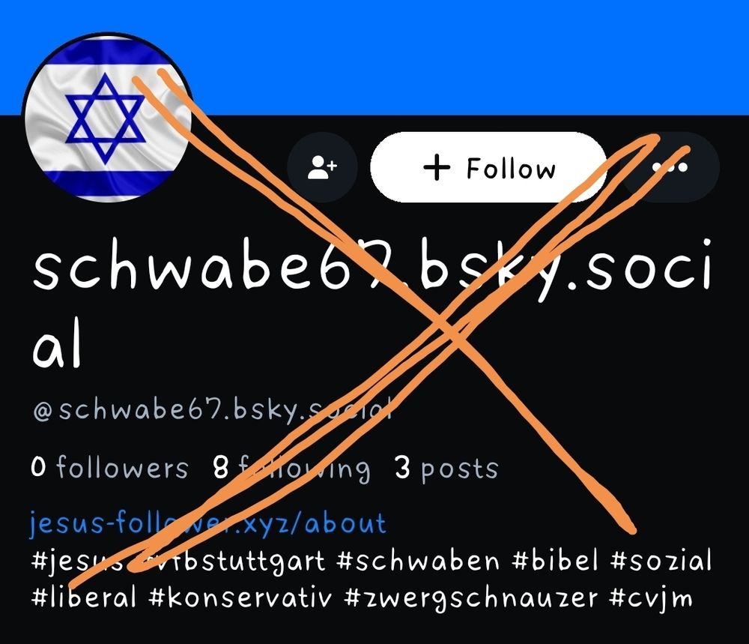The image size is (749, 644).
Task: View the 0 followers list
Action: click(x=109, y=468)
